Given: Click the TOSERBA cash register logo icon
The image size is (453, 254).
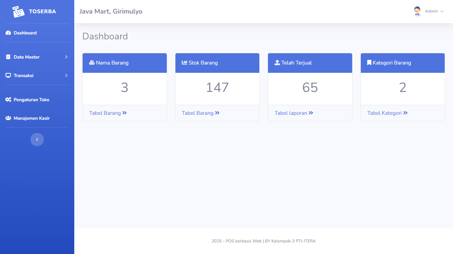Looking at the screenshot, I should (19, 12).
